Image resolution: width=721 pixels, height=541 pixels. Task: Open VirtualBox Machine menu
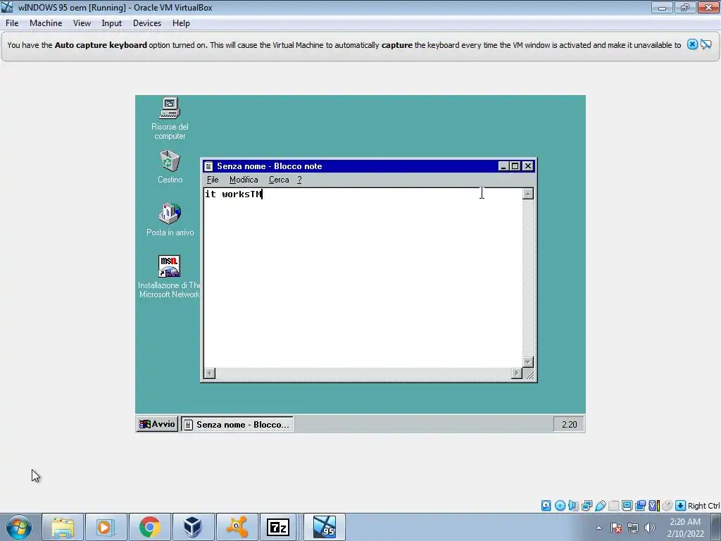tap(46, 23)
